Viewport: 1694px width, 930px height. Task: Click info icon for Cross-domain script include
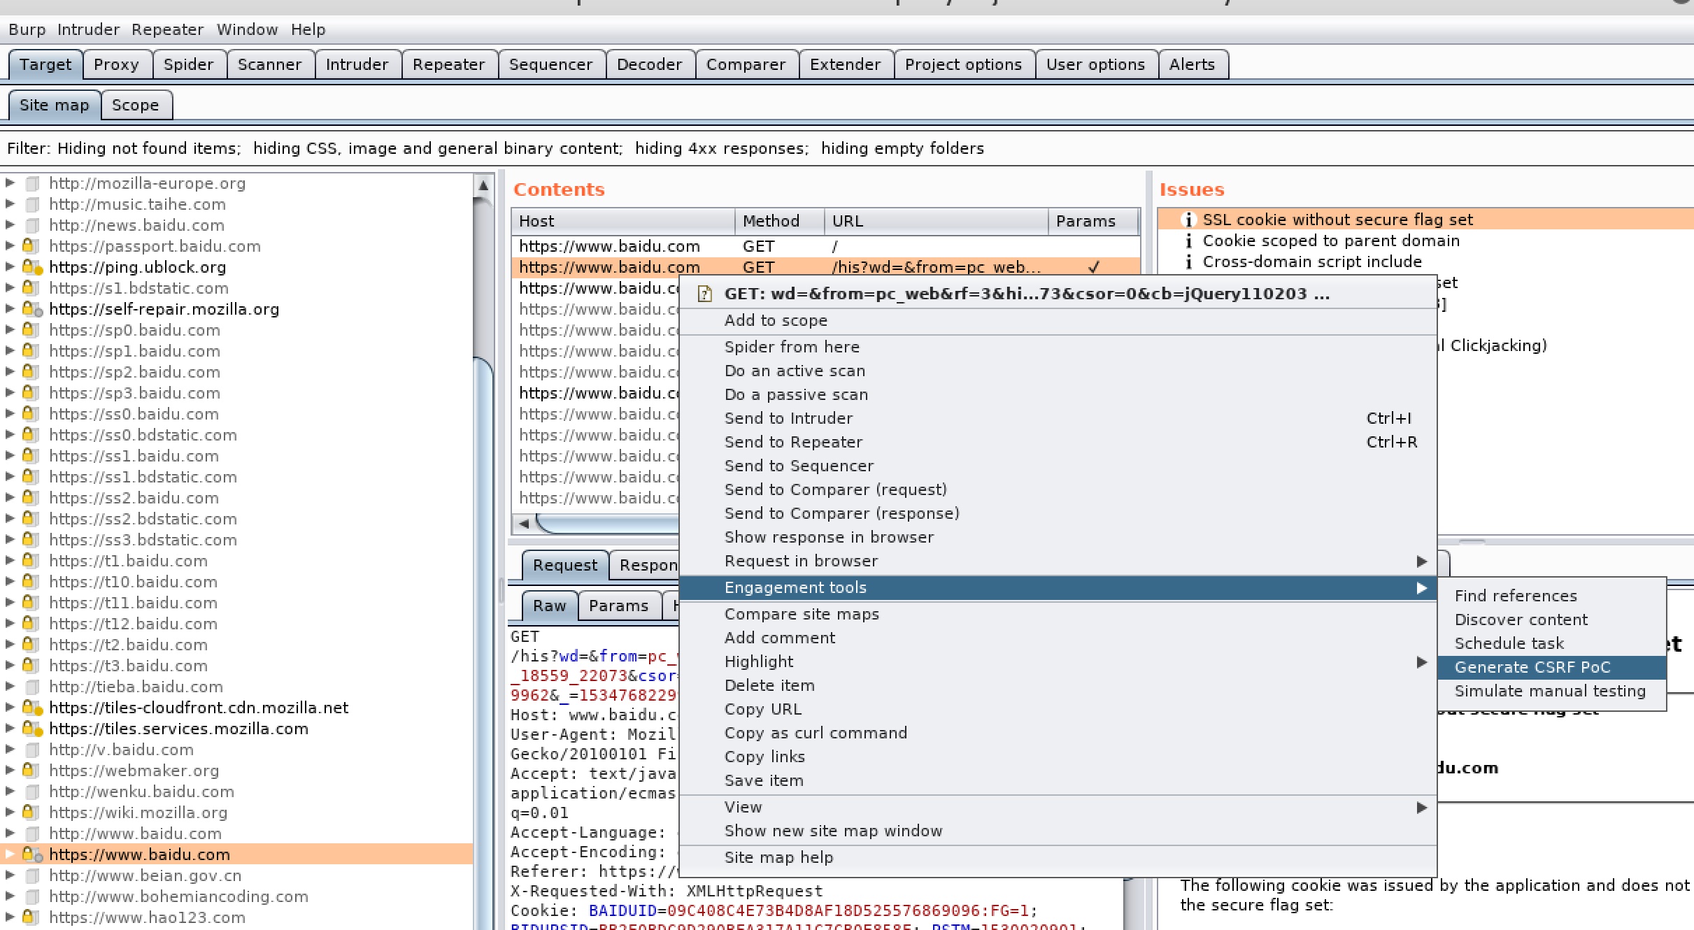tap(1188, 262)
